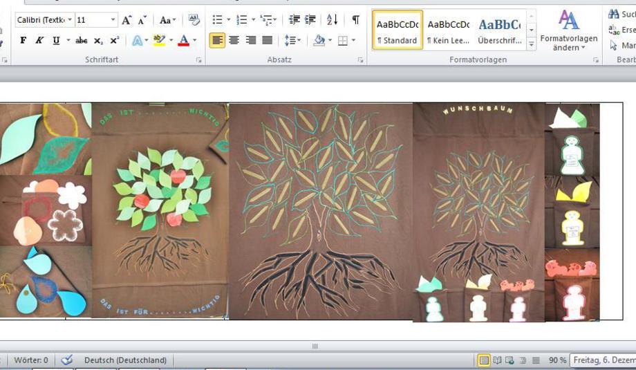Click the decrease indent icon

point(294,20)
